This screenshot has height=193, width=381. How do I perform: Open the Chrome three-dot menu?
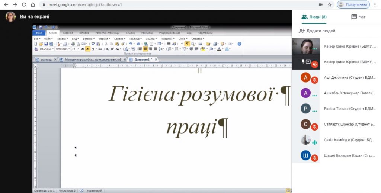pos(375,5)
